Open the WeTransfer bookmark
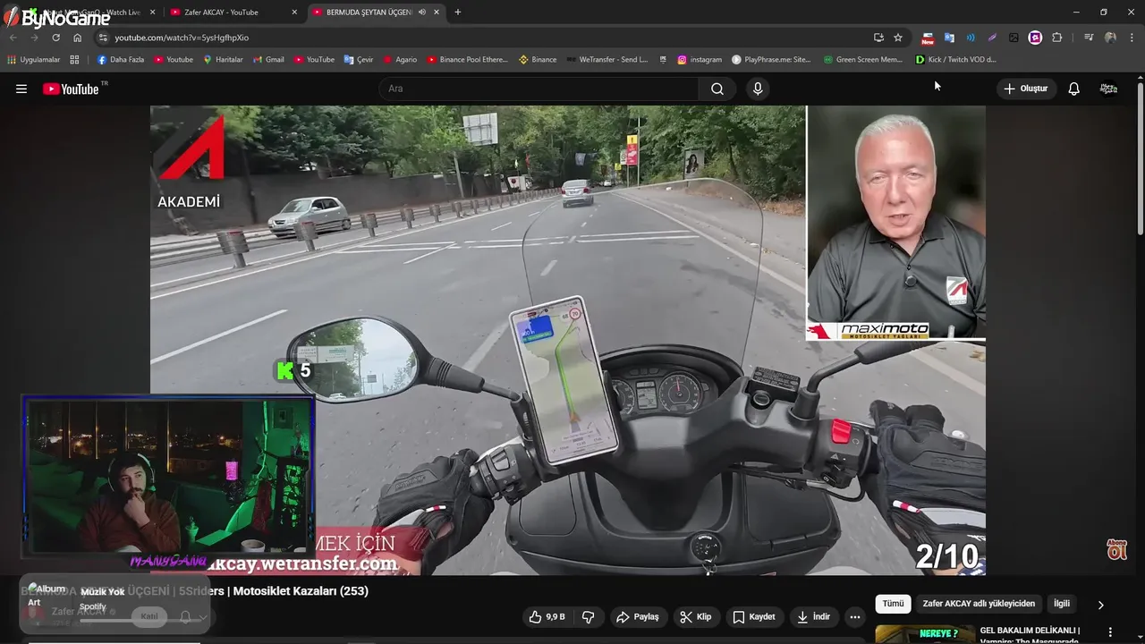The width and height of the screenshot is (1145, 644). coord(607,60)
